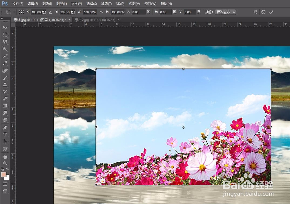The height and width of the screenshot is (204, 290).
Task: Click the transform center reference point crosshair
Action: click(x=183, y=127)
